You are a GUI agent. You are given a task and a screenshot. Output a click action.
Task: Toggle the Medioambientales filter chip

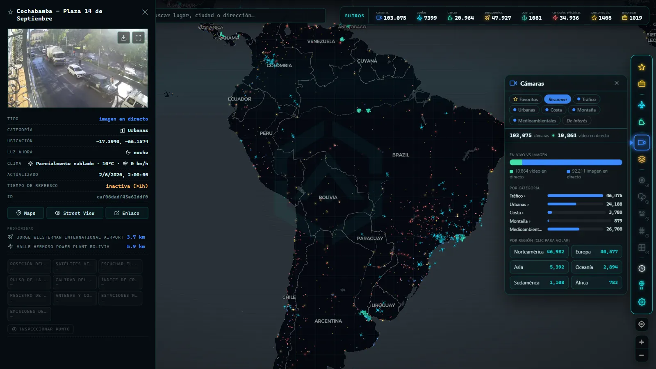(535, 121)
